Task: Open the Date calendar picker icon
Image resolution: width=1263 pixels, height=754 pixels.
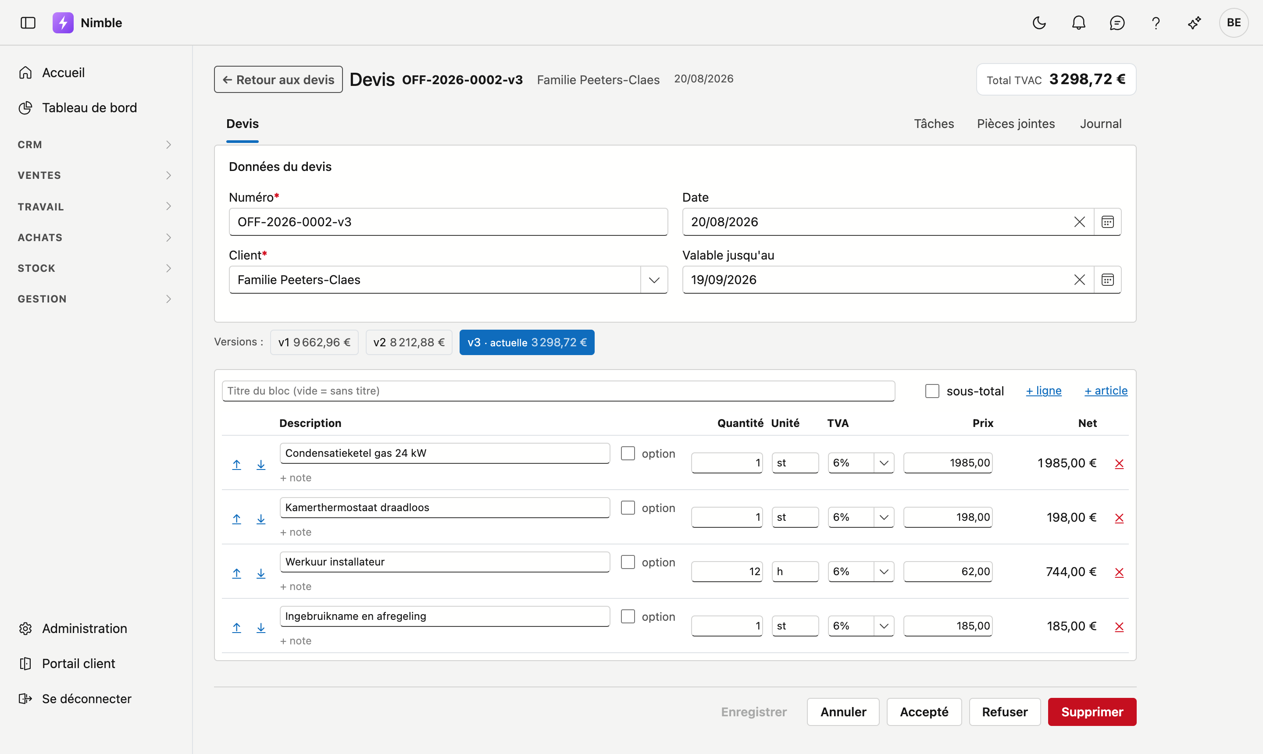Action: click(1107, 222)
